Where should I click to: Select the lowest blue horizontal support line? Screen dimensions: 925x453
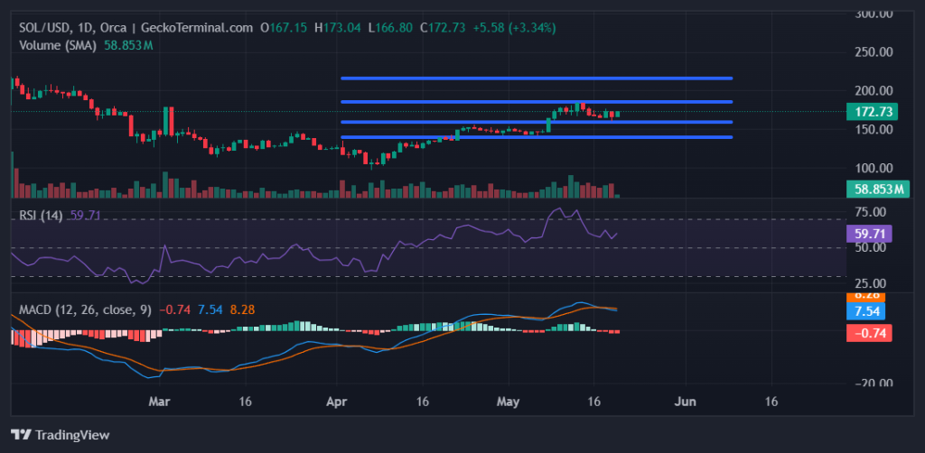tap(537, 137)
